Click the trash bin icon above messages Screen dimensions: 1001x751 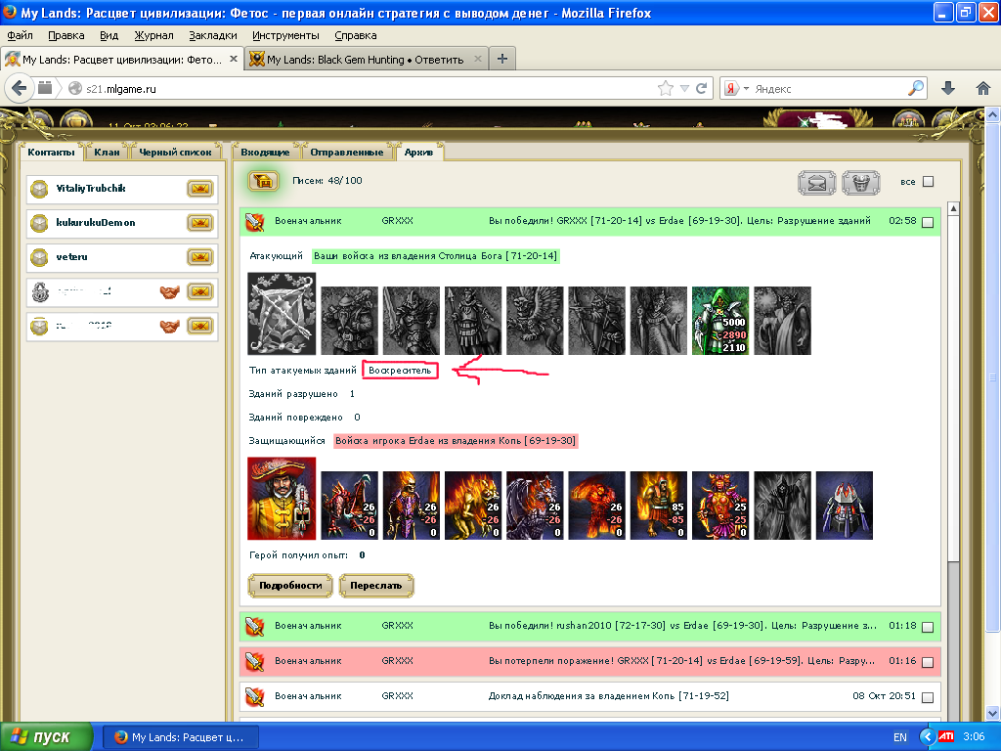tap(860, 182)
